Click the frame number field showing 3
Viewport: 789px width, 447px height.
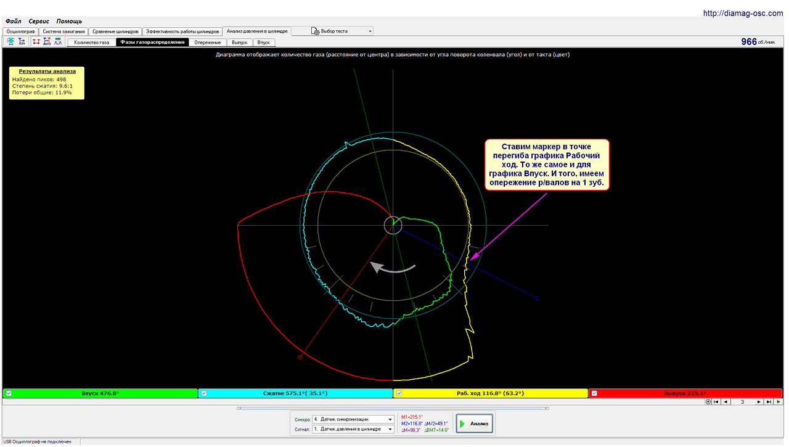742,401
